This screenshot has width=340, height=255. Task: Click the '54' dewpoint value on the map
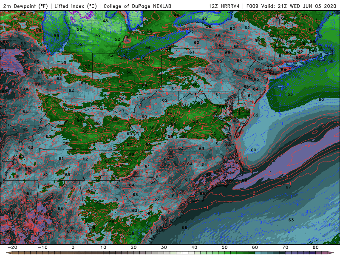(111, 56)
